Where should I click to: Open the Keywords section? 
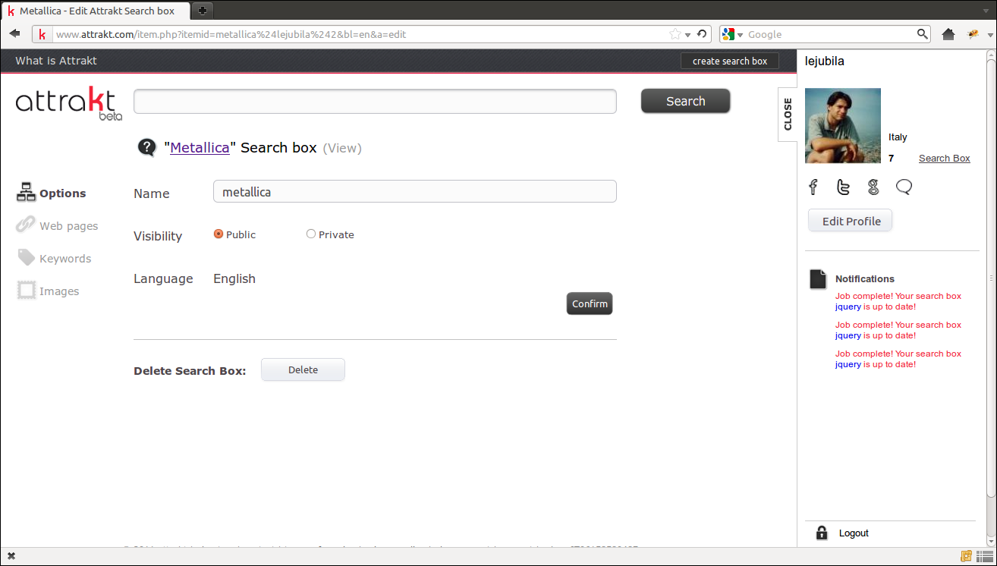54,258
